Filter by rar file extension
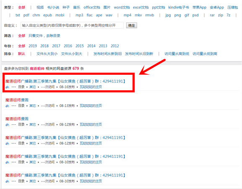This screenshot has height=189, width=242. 212,15
